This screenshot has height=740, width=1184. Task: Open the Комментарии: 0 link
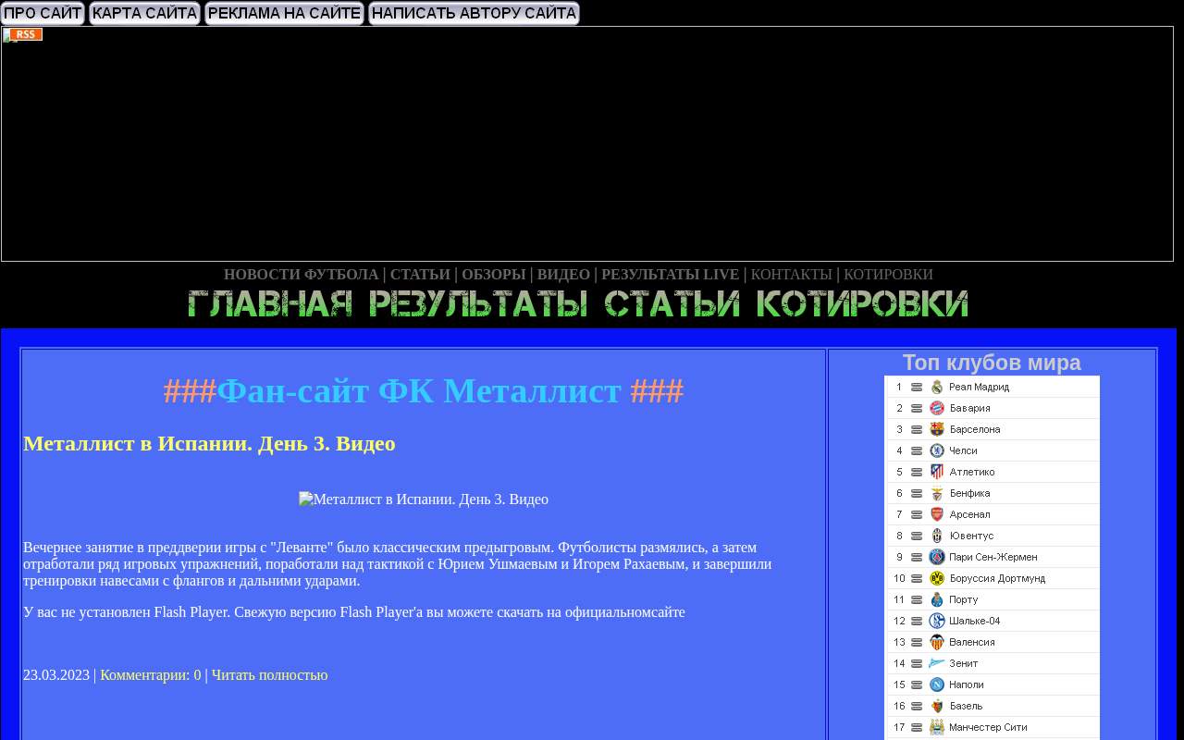[x=151, y=675]
